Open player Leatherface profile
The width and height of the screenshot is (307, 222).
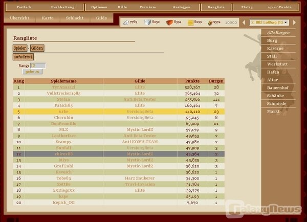(x=63, y=136)
